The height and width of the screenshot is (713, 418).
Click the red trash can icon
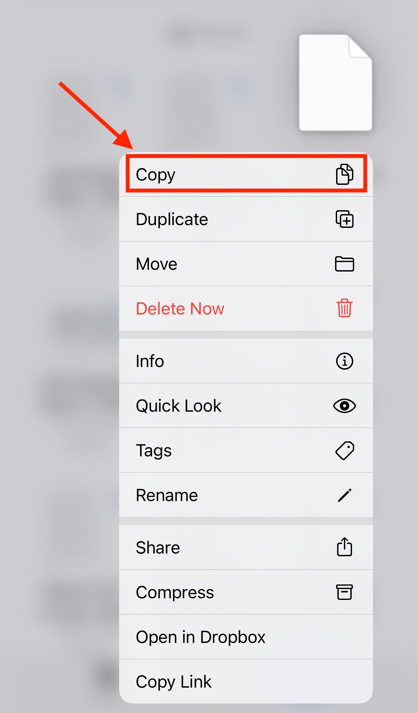pos(345,308)
